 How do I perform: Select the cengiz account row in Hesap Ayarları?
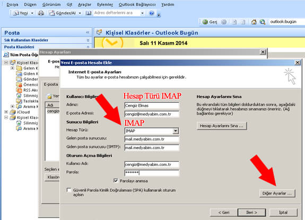(53, 111)
